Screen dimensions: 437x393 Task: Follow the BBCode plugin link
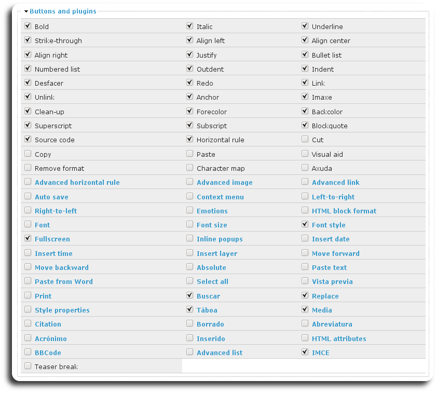tap(48, 353)
